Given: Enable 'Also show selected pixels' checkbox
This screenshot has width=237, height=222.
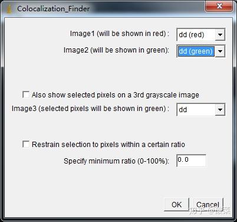Looking at the screenshot, I should pos(26,94).
